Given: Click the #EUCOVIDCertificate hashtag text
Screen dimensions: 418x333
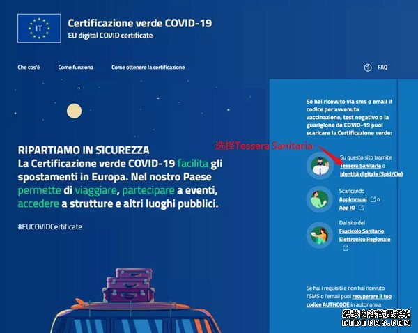Looking at the screenshot, I should tap(49, 227).
